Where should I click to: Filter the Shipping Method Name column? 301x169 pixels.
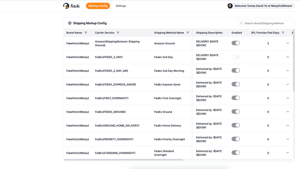pyautogui.click(x=188, y=33)
